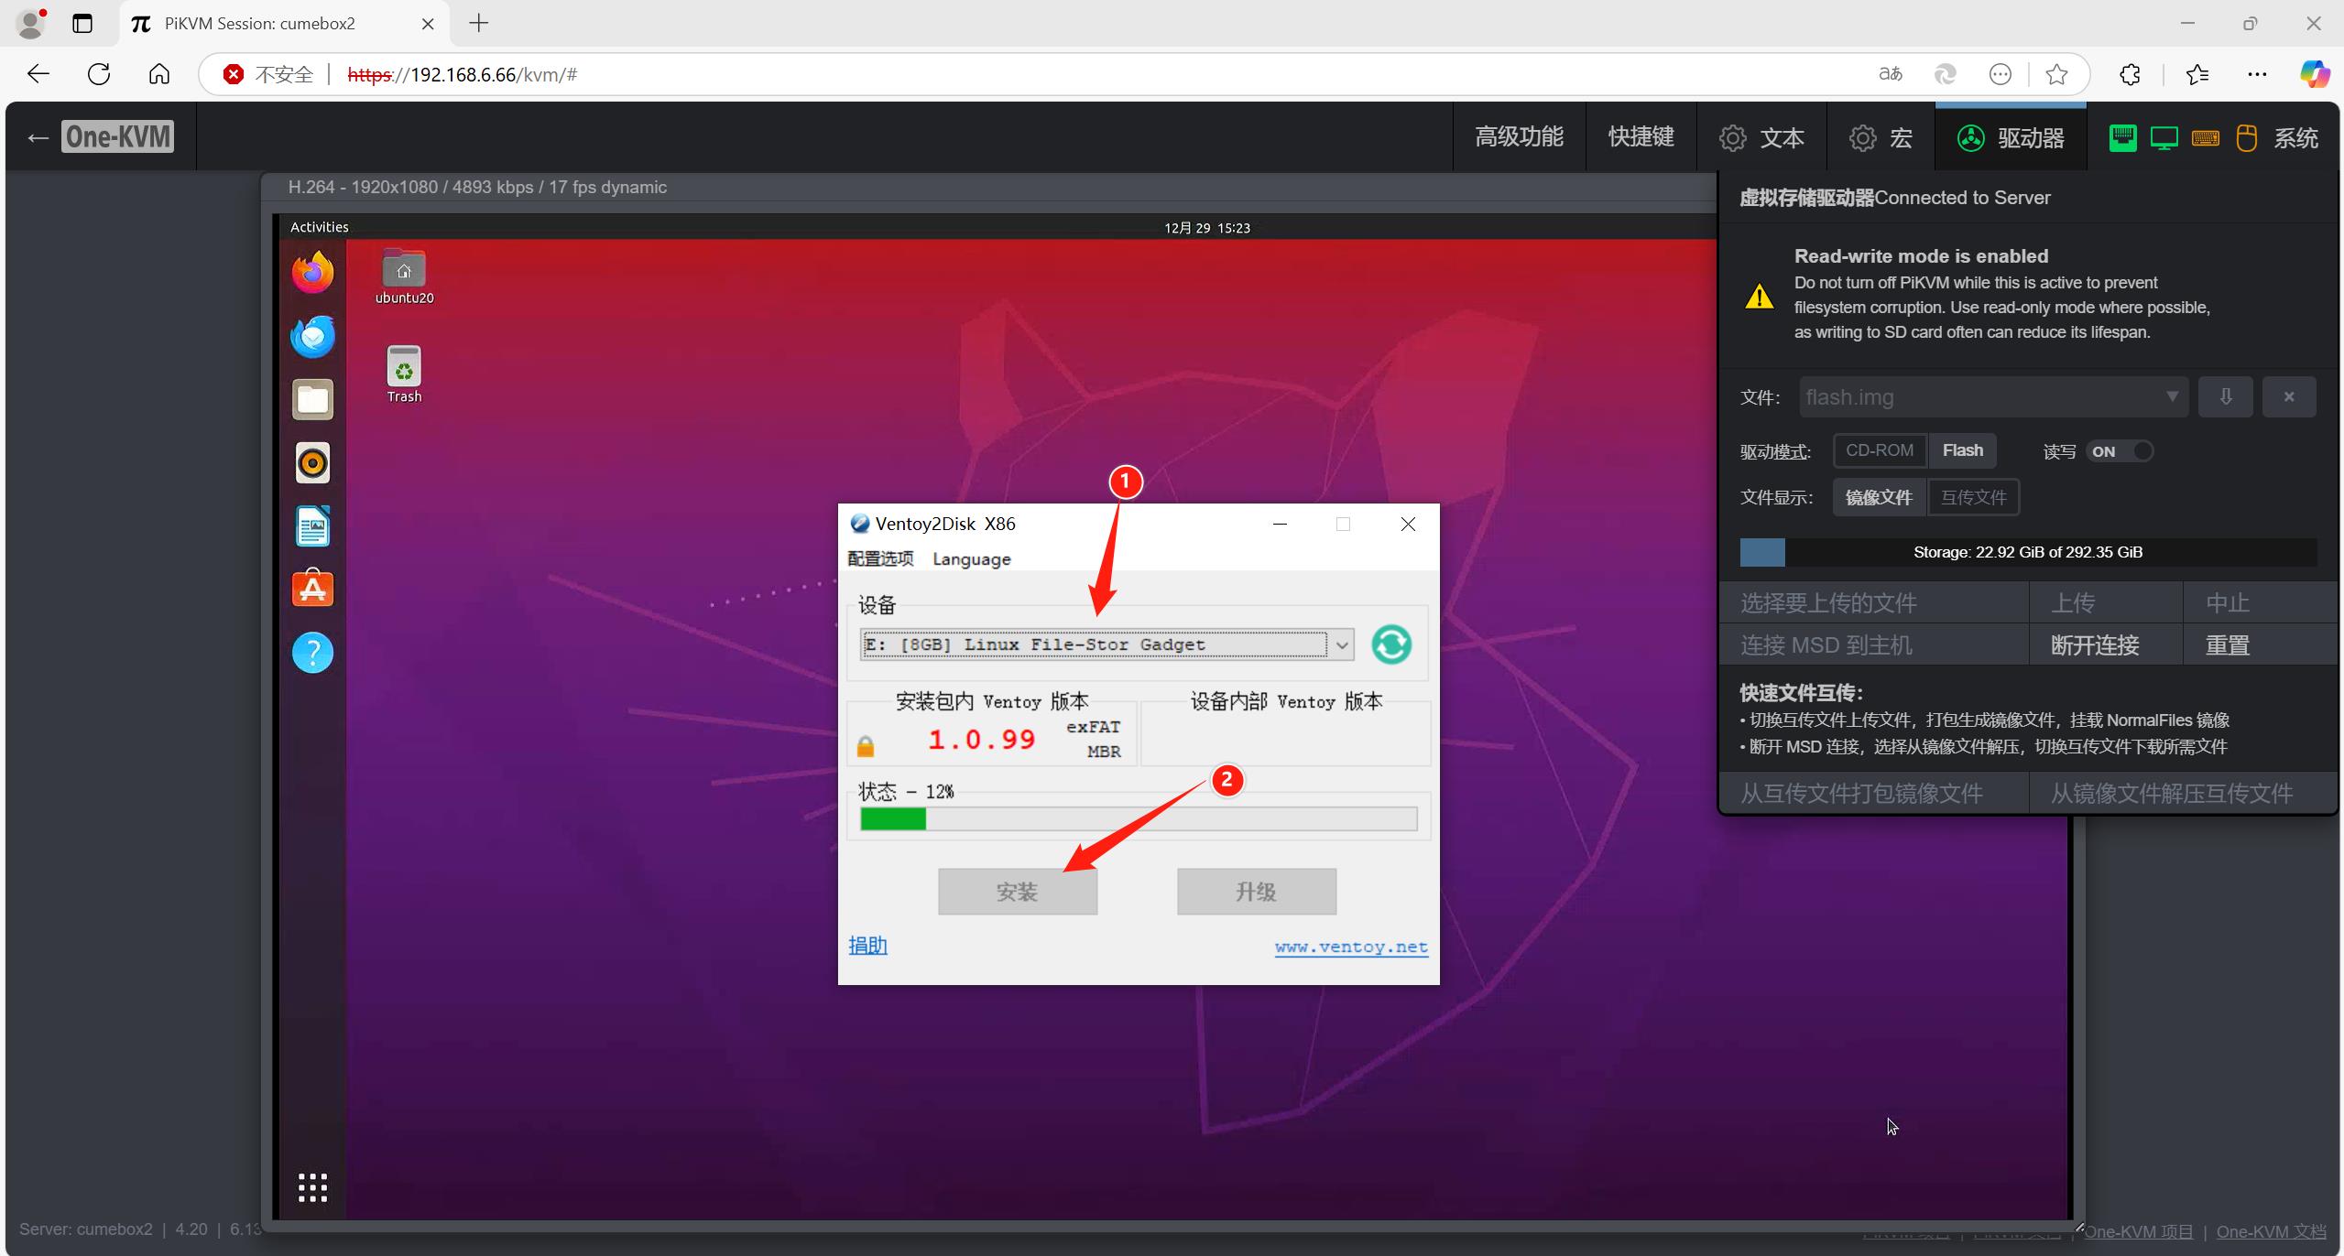Viewport: 2344px width, 1256px height.
Task: Click the 上传 upload button
Action: (2106, 603)
